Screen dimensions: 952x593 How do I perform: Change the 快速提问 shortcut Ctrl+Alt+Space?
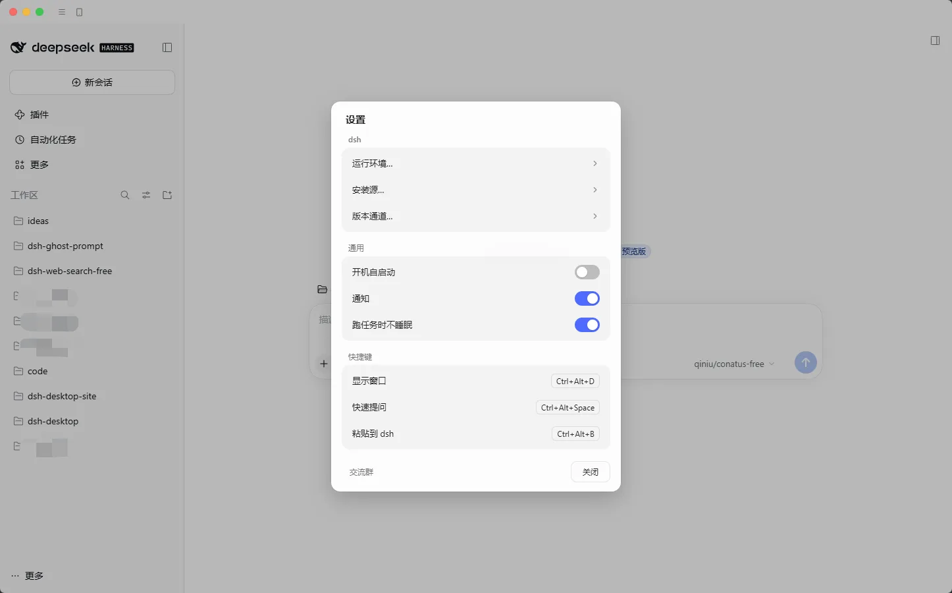pyautogui.click(x=568, y=407)
